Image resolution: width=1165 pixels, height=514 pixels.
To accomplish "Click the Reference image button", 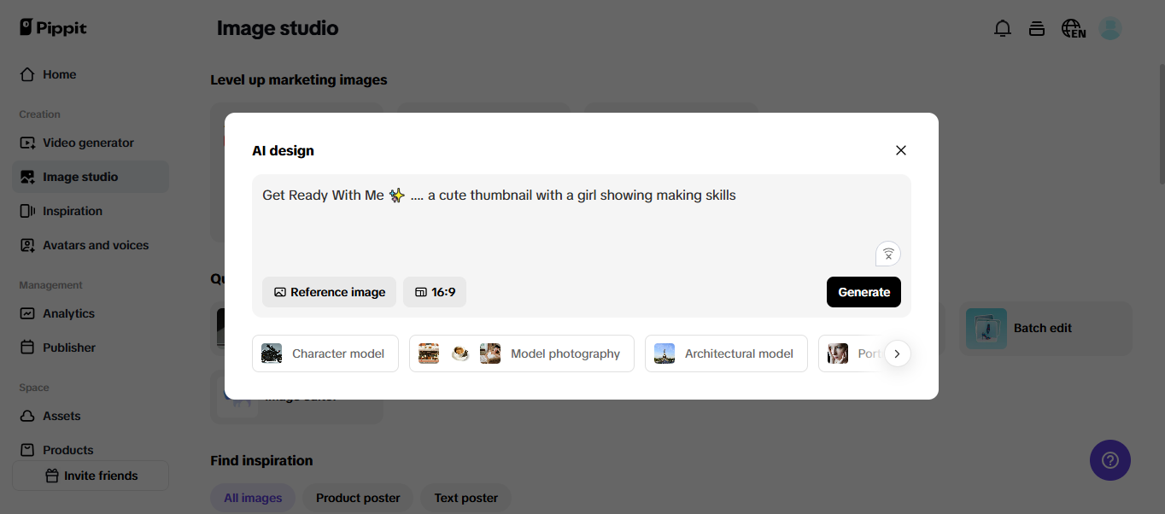I will 329,292.
